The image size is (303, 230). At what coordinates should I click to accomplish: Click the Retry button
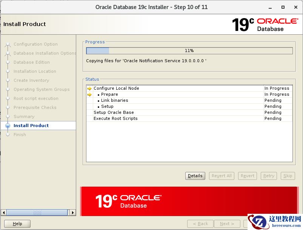point(269,176)
